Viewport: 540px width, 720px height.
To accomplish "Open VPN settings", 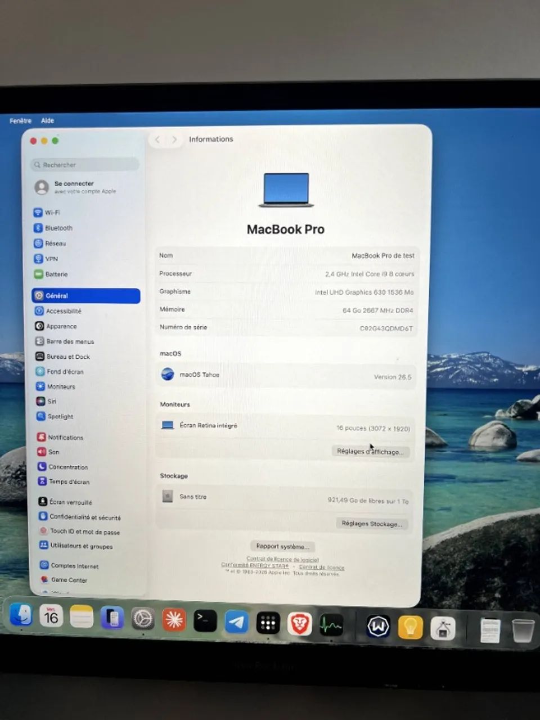I will [46, 259].
